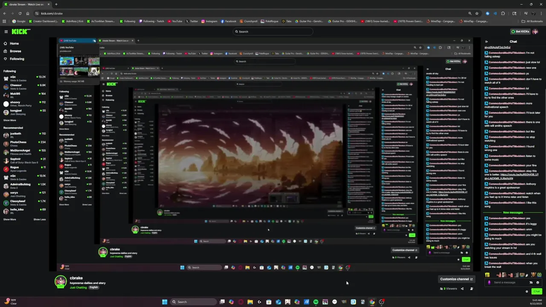546x307 pixels.
Task: Open AdmiralBulldog recommended channel
Action: pos(25,186)
